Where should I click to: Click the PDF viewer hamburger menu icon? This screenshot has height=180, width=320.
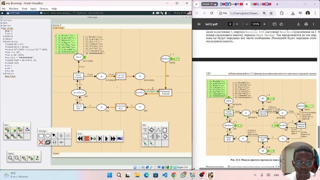pyautogui.click(x=199, y=24)
